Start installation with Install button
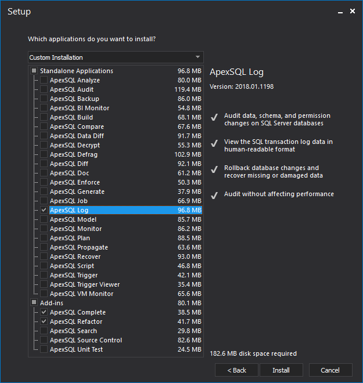This screenshot has height=383, width=363. (x=281, y=370)
